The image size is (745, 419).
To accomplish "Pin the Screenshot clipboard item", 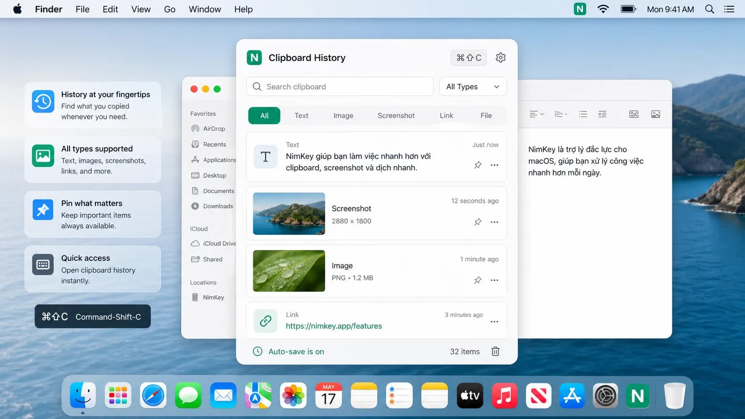I will click(x=478, y=222).
